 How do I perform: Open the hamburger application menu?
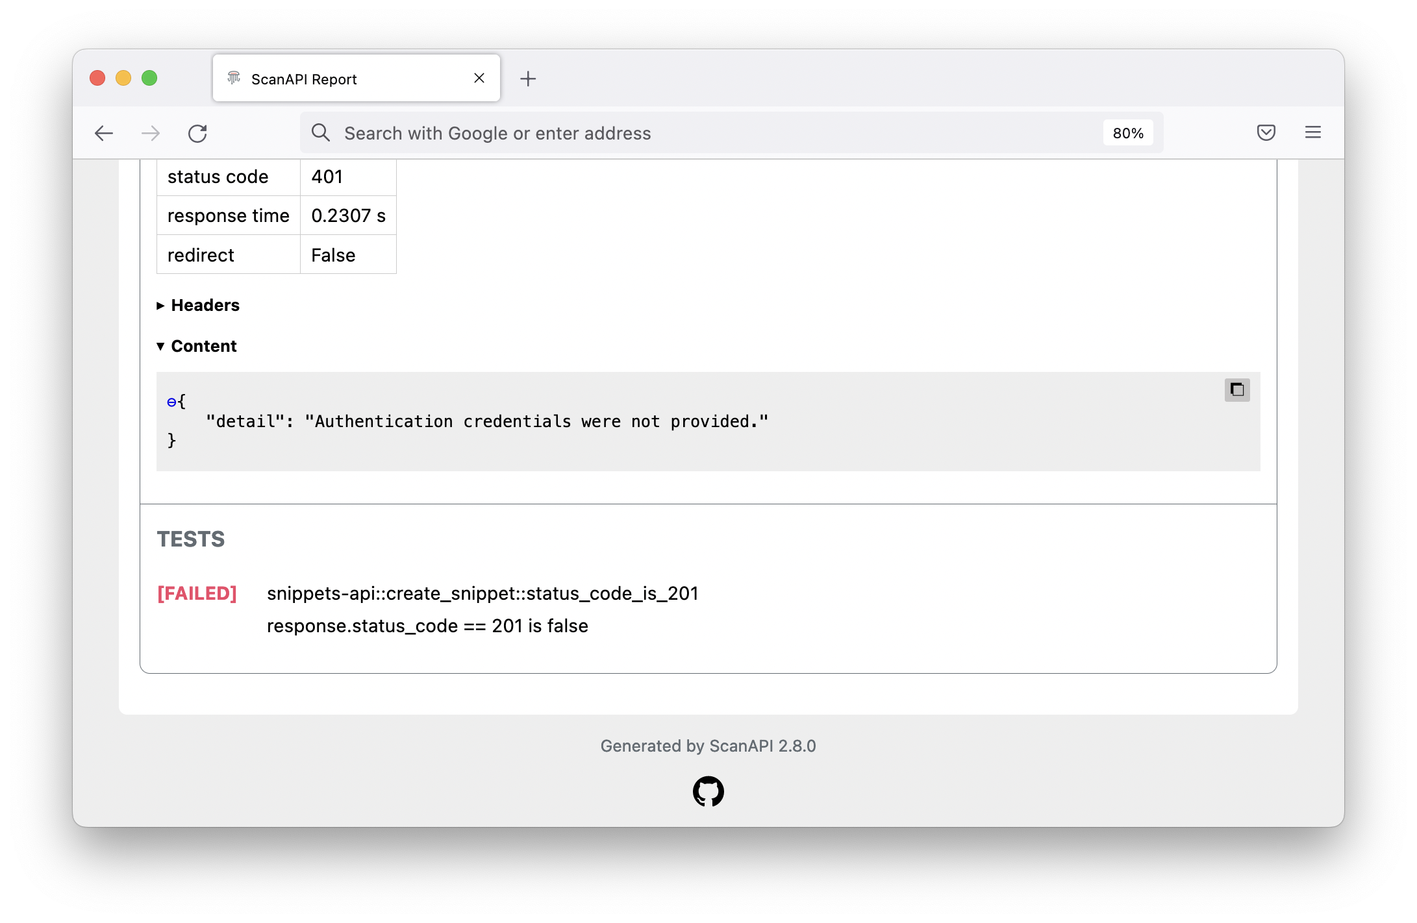pyautogui.click(x=1312, y=133)
